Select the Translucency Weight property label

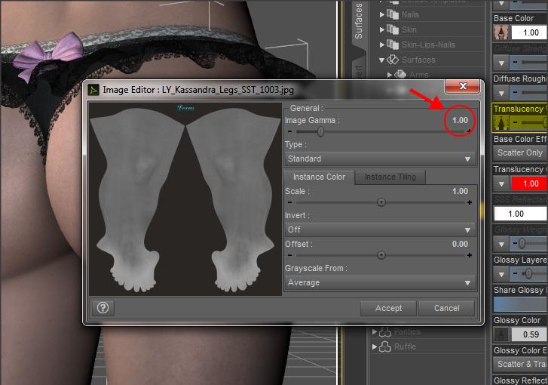pos(520,109)
